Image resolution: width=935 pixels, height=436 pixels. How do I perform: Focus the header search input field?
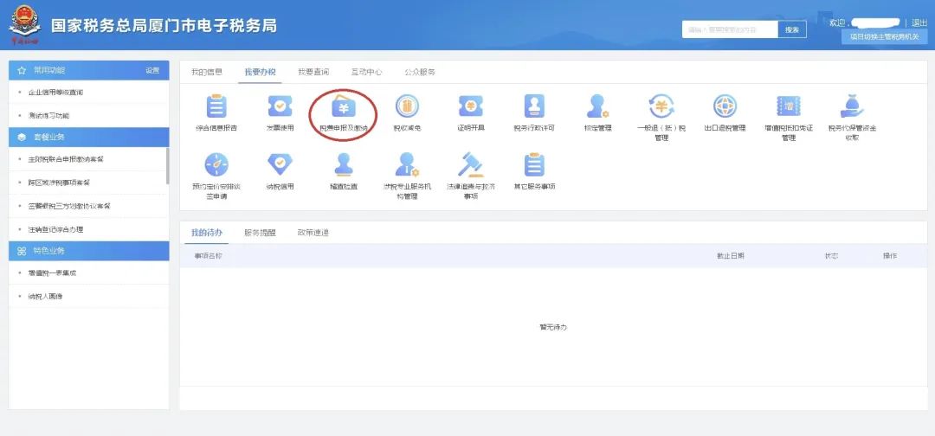tap(730, 29)
